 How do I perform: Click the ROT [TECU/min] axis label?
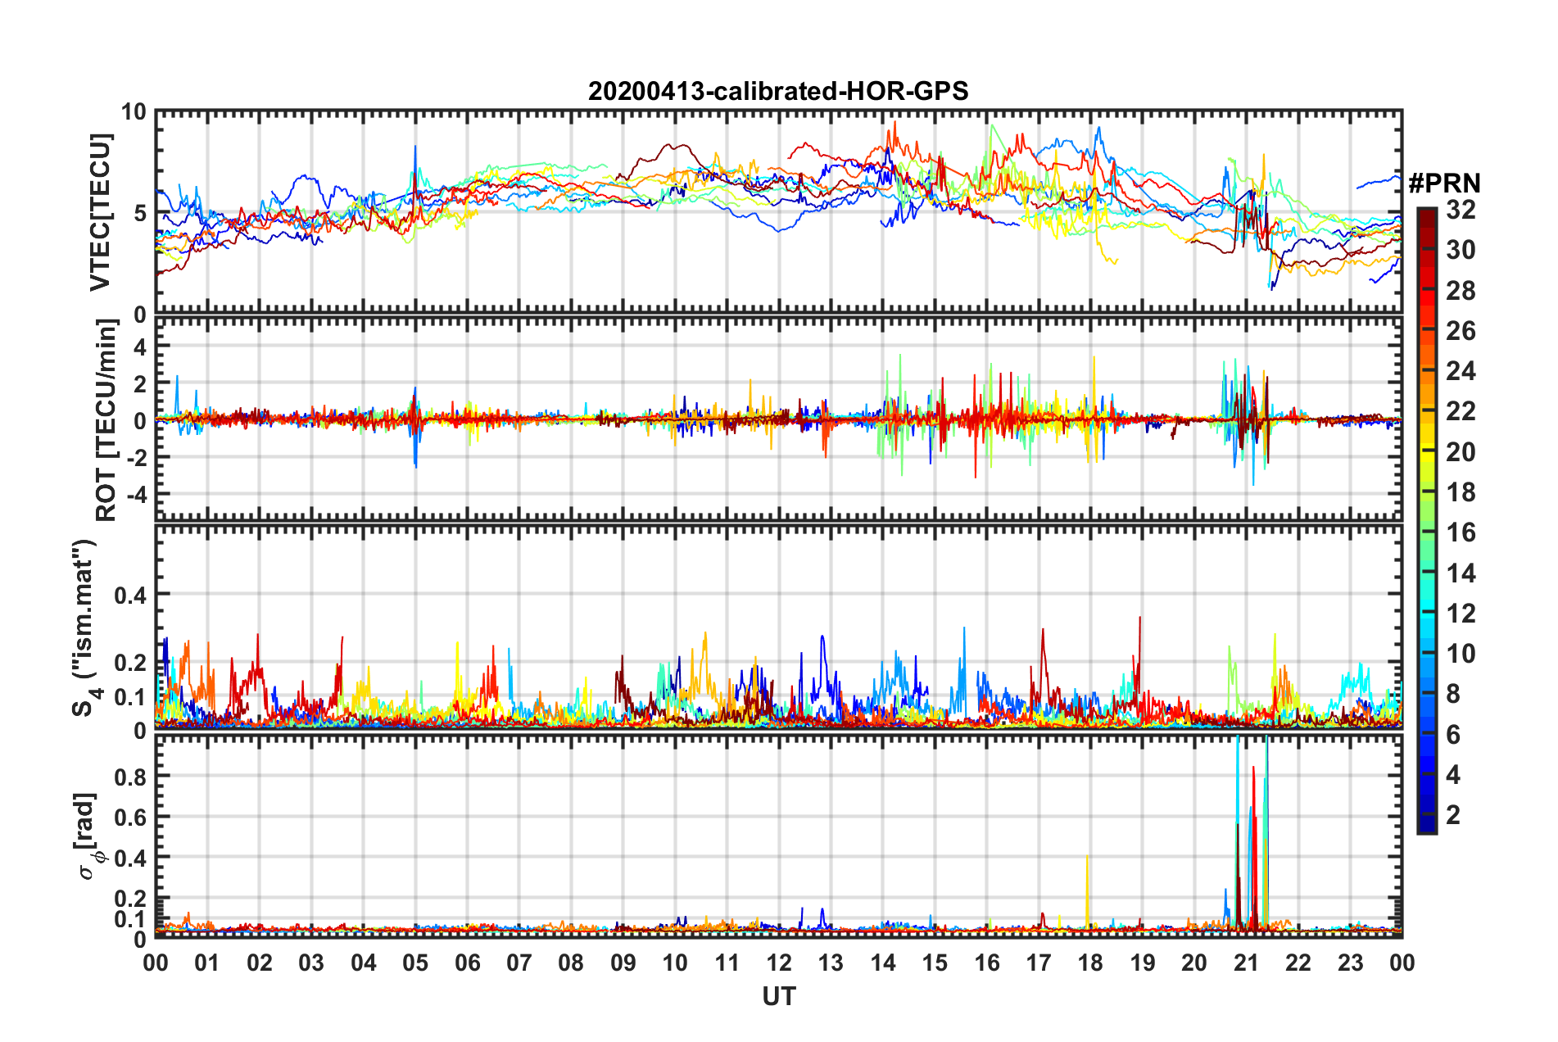[x=106, y=420]
